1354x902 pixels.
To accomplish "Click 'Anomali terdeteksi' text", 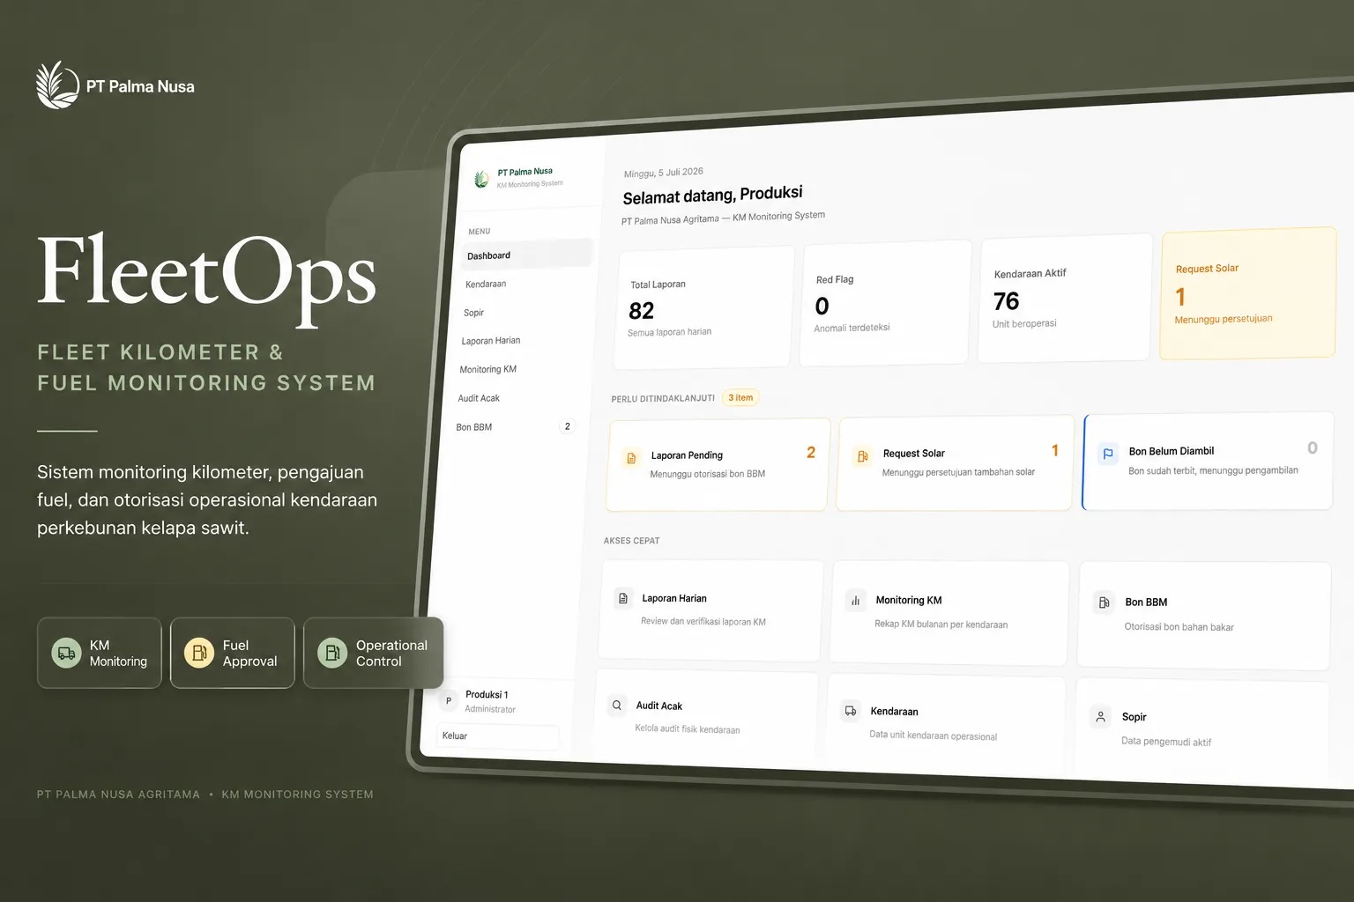I will (x=852, y=328).
